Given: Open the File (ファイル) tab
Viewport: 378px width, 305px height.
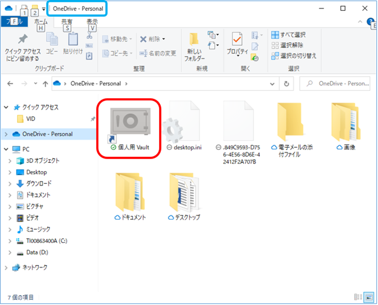Looking at the screenshot, I should coord(15,22).
